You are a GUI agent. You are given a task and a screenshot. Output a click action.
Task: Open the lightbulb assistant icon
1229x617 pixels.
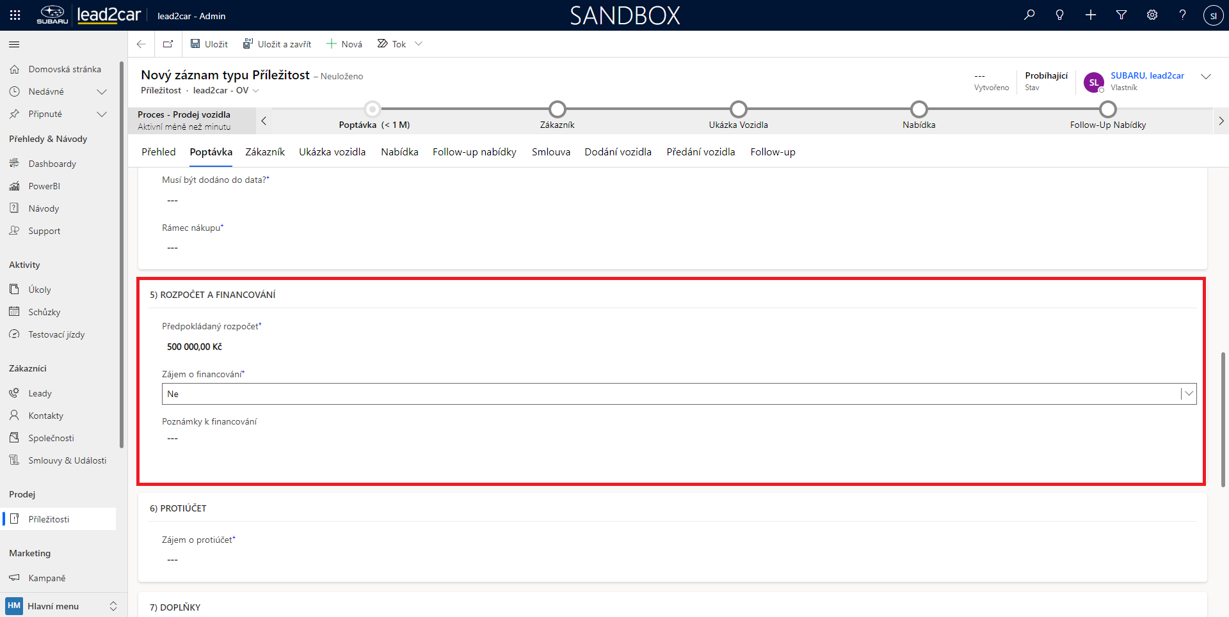click(x=1059, y=15)
